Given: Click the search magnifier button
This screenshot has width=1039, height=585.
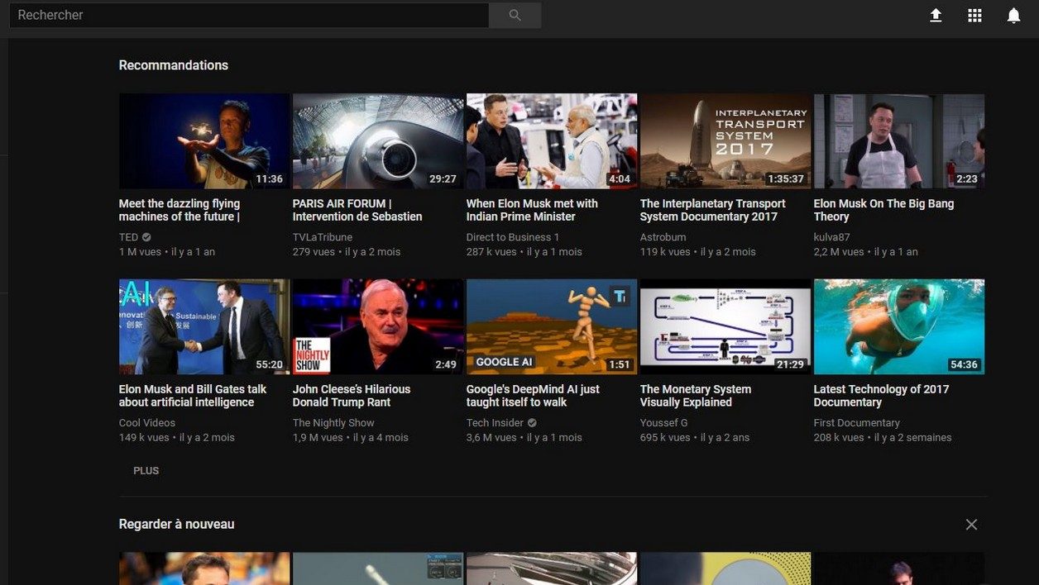Looking at the screenshot, I should point(515,15).
